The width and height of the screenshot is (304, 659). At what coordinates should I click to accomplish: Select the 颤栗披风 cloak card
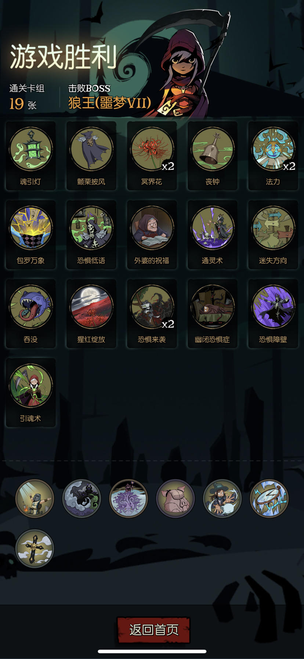[x=91, y=156]
